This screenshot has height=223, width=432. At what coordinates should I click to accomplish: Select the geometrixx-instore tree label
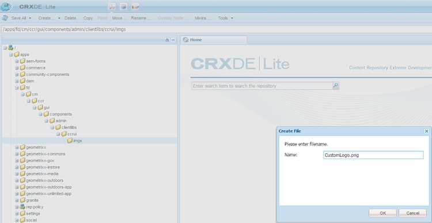coord(43,167)
